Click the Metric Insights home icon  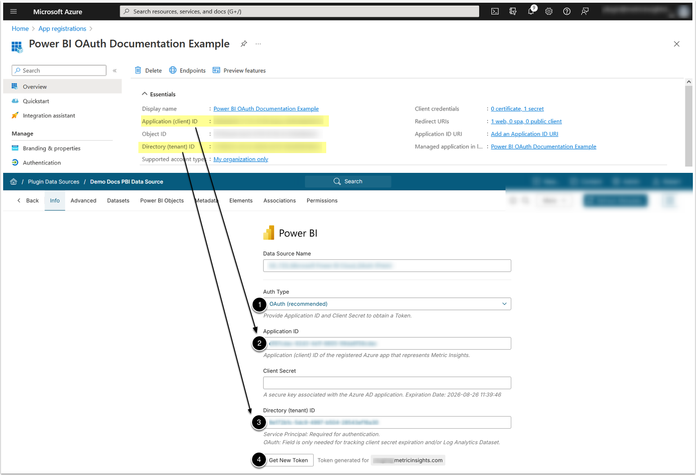pyautogui.click(x=13, y=181)
